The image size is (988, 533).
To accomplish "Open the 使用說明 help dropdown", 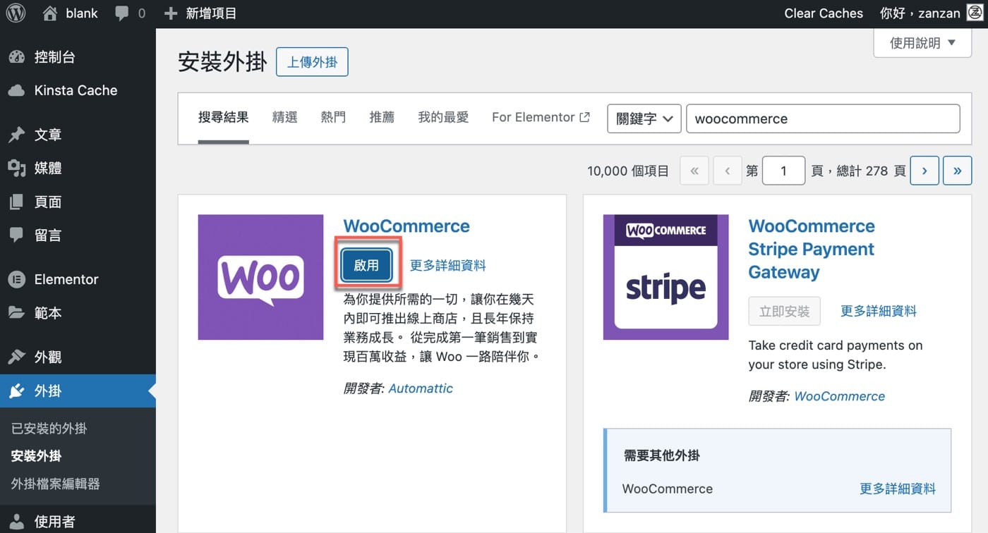I will (x=922, y=43).
